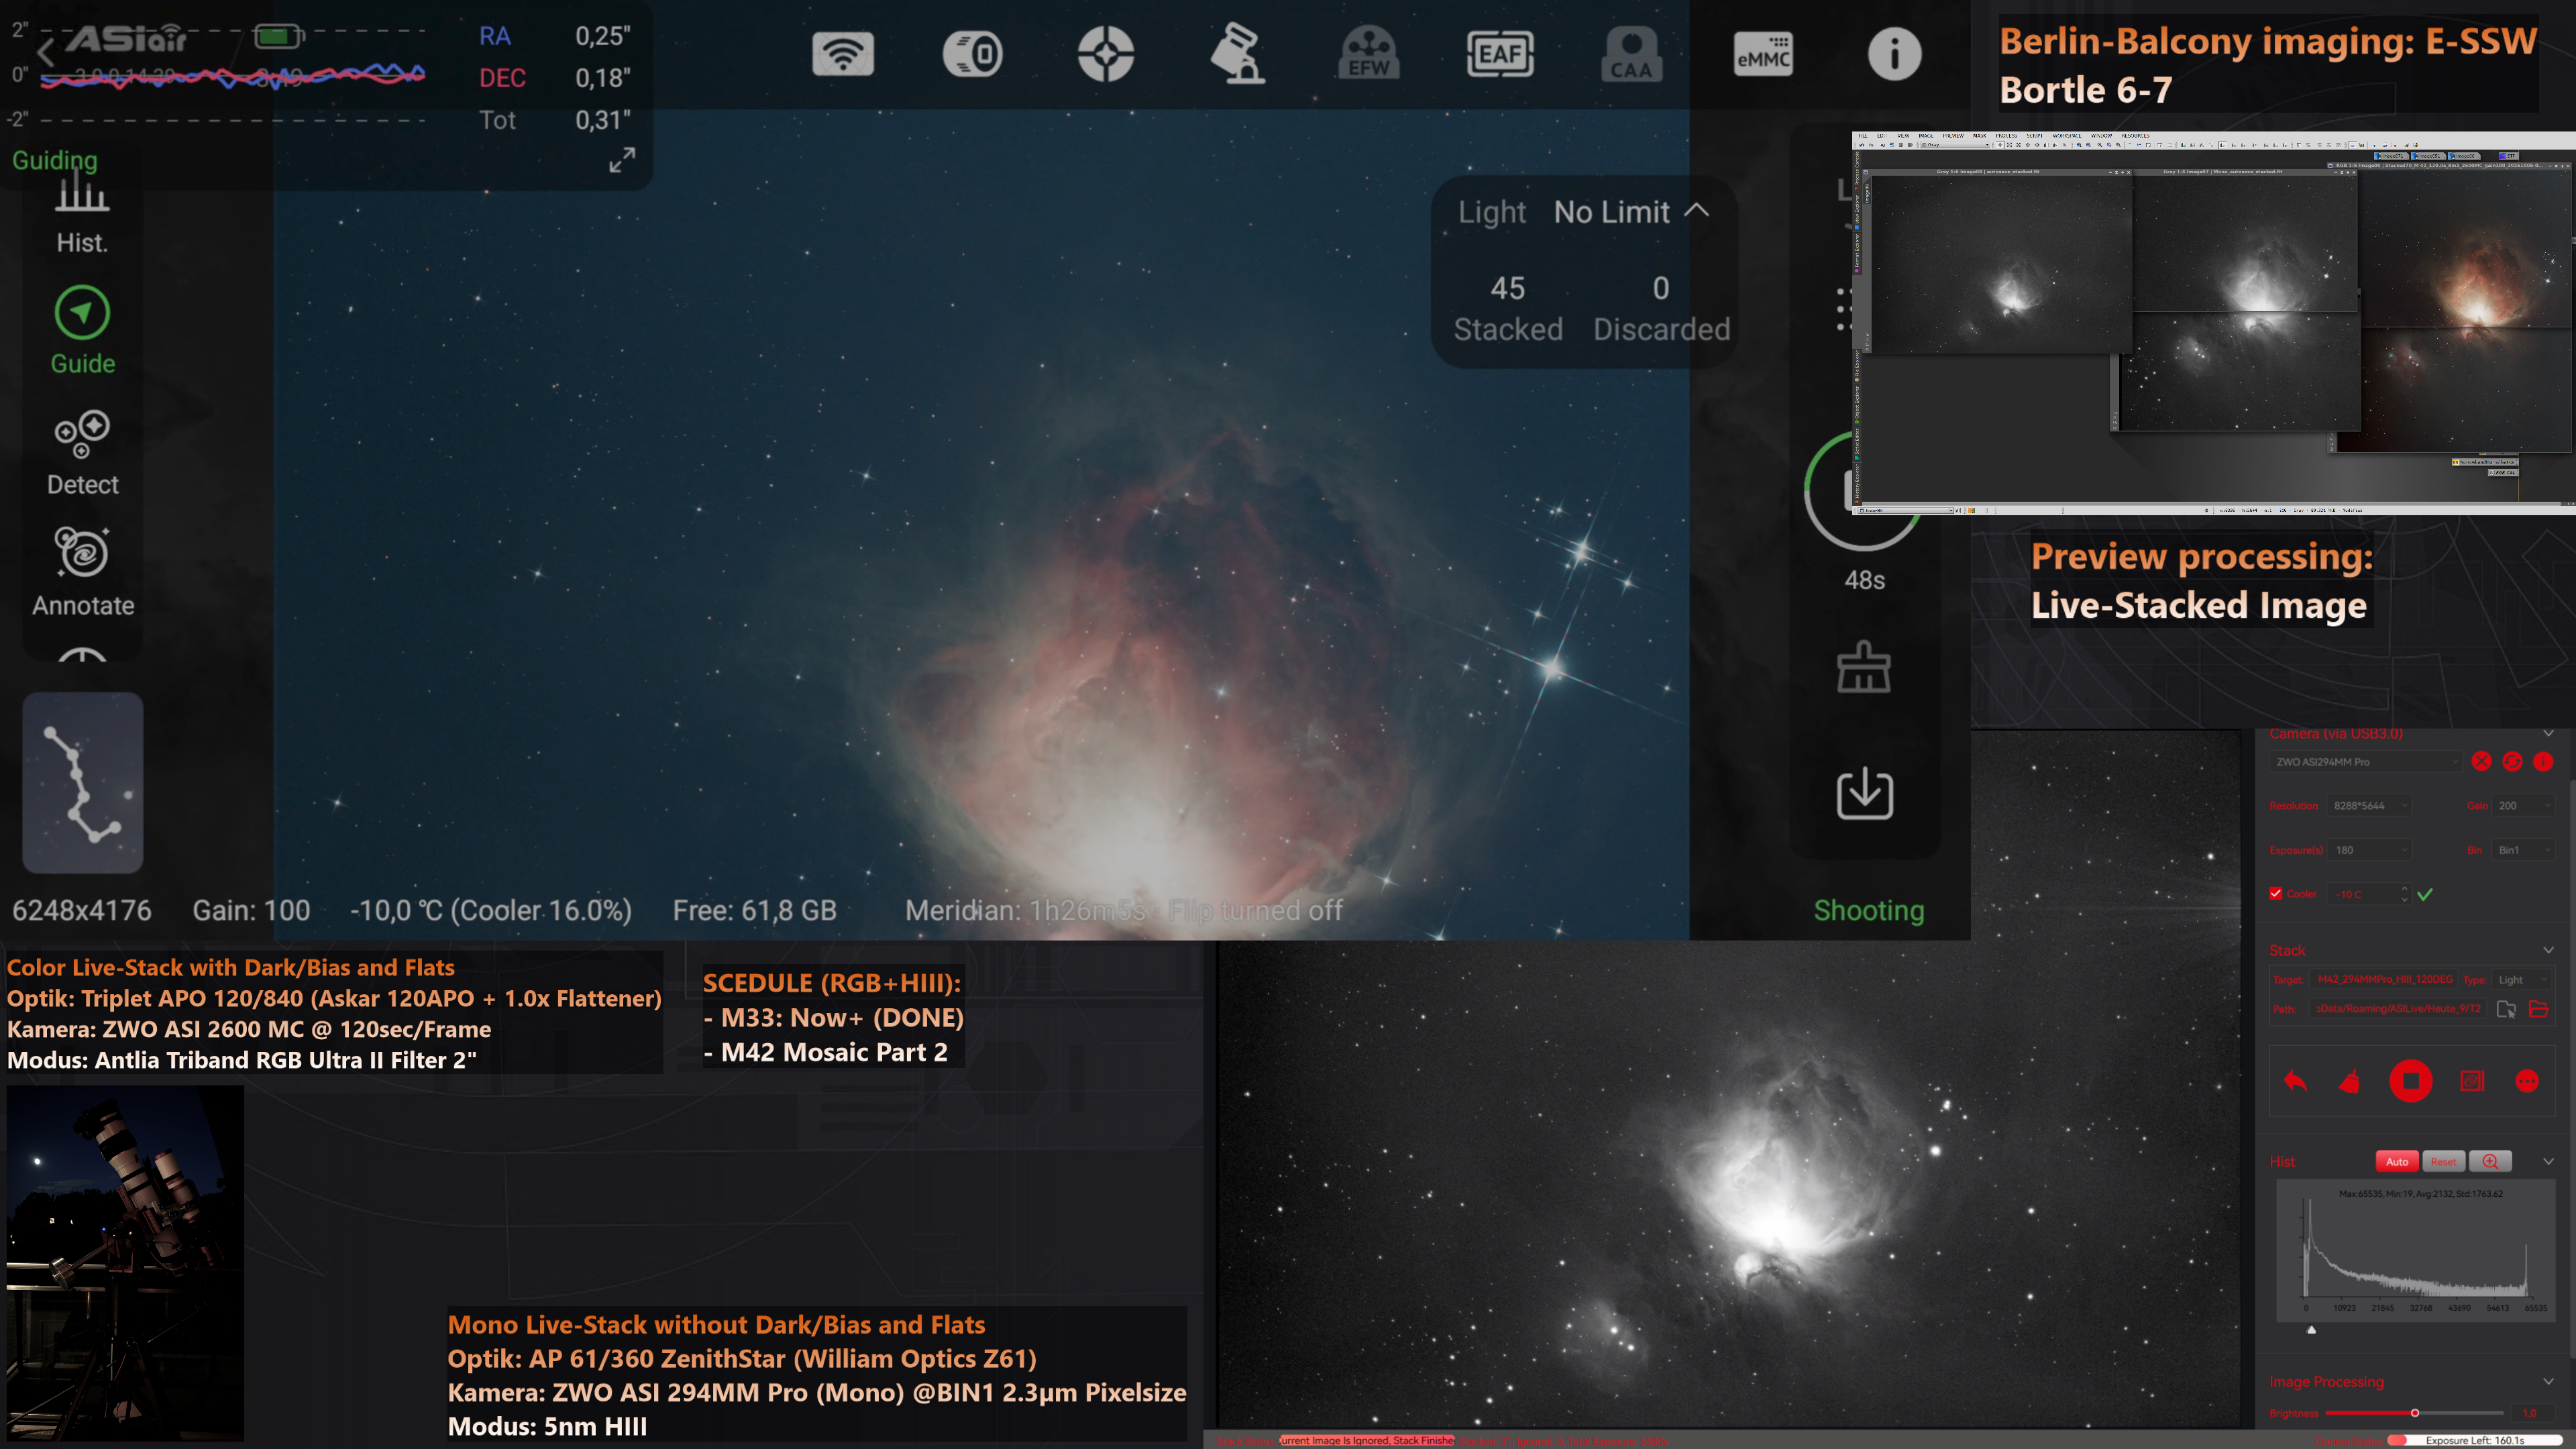Select the Annotate tool
The width and height of the screenshot is (2576, 1449).
pos(82,572)
